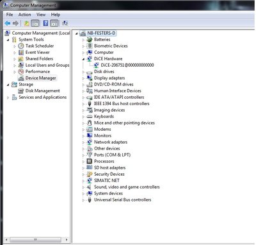Screen dimensions: 256x245
Task: Toggle the Show/Hide Console Tree toolbar button
Action: 35,23
